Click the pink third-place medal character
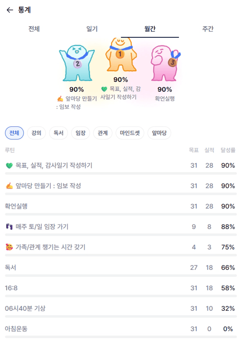 click(165, 63)
